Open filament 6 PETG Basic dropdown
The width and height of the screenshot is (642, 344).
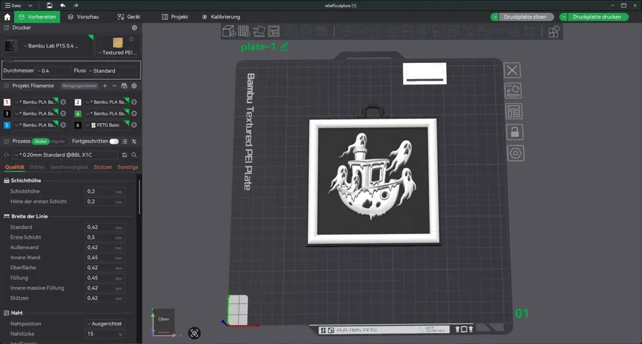[x=107, y=125]
